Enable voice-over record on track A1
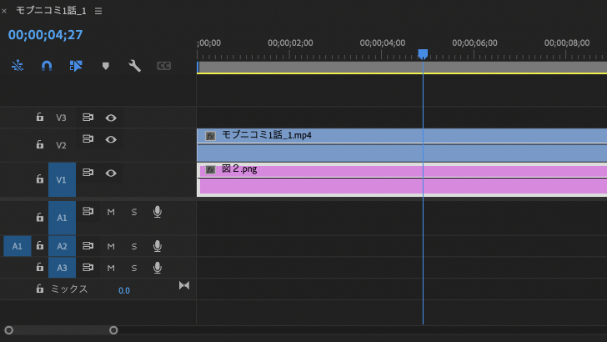Image resolution: width=607 pixels, height=342 pixels. pos(157,212)
